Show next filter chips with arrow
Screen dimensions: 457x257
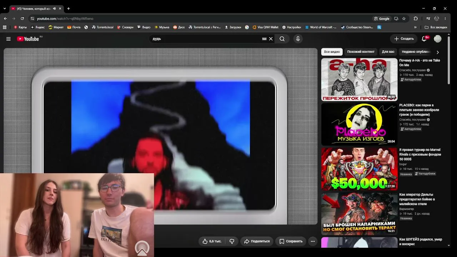(438, 52)
